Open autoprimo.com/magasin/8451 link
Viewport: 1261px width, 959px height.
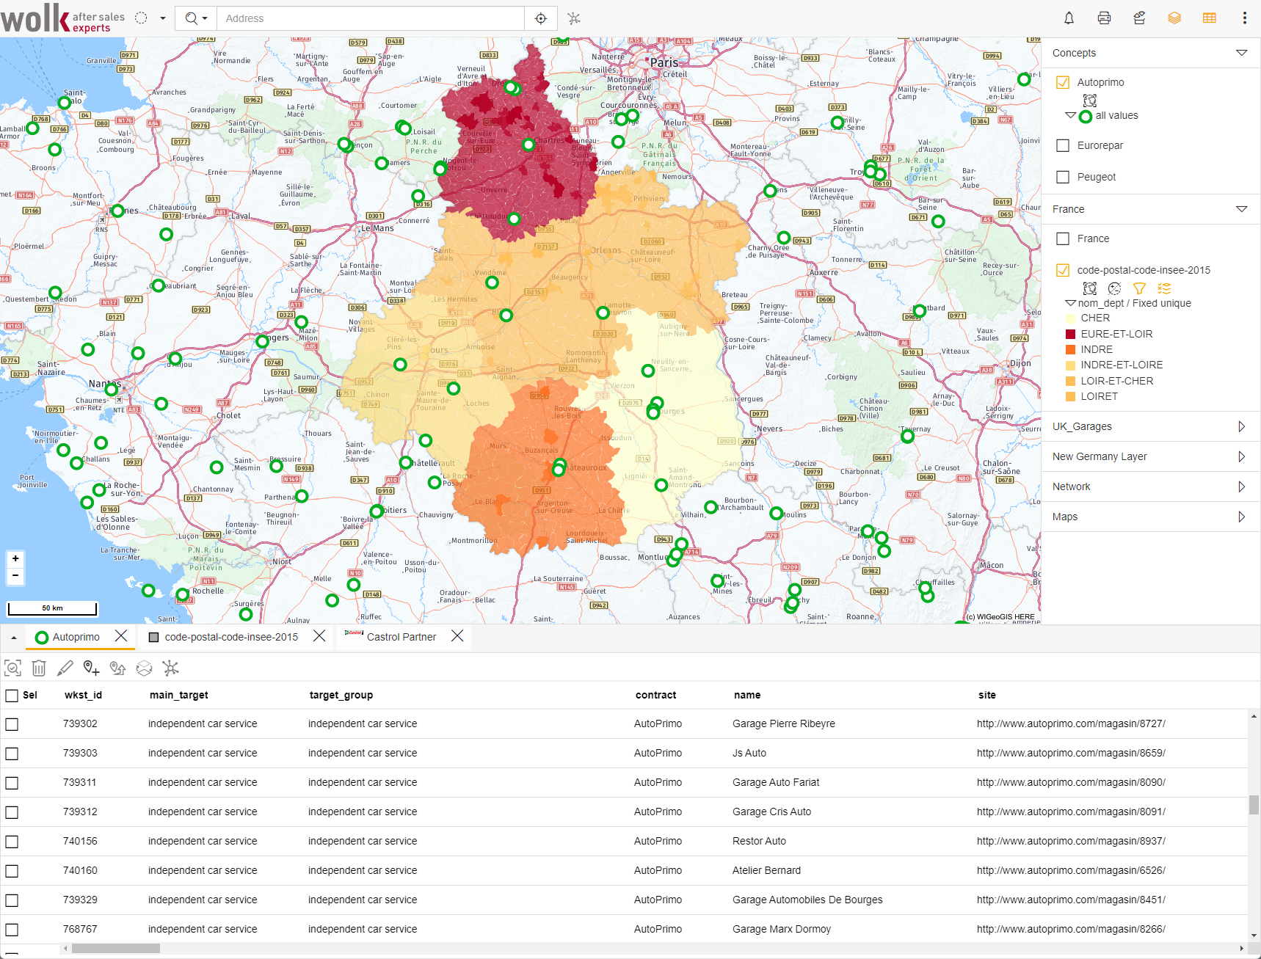(1071, 900)
